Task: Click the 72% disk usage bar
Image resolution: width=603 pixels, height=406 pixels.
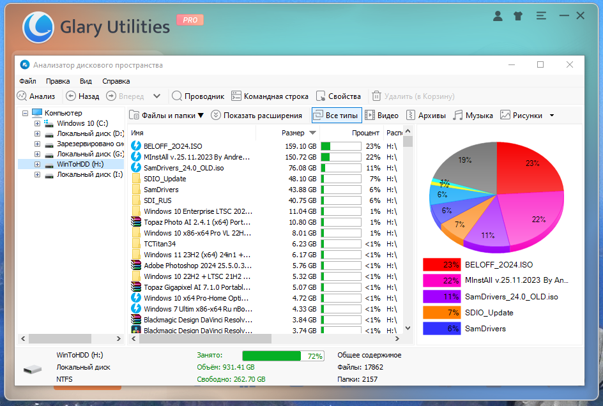Action: pos(283,356)
